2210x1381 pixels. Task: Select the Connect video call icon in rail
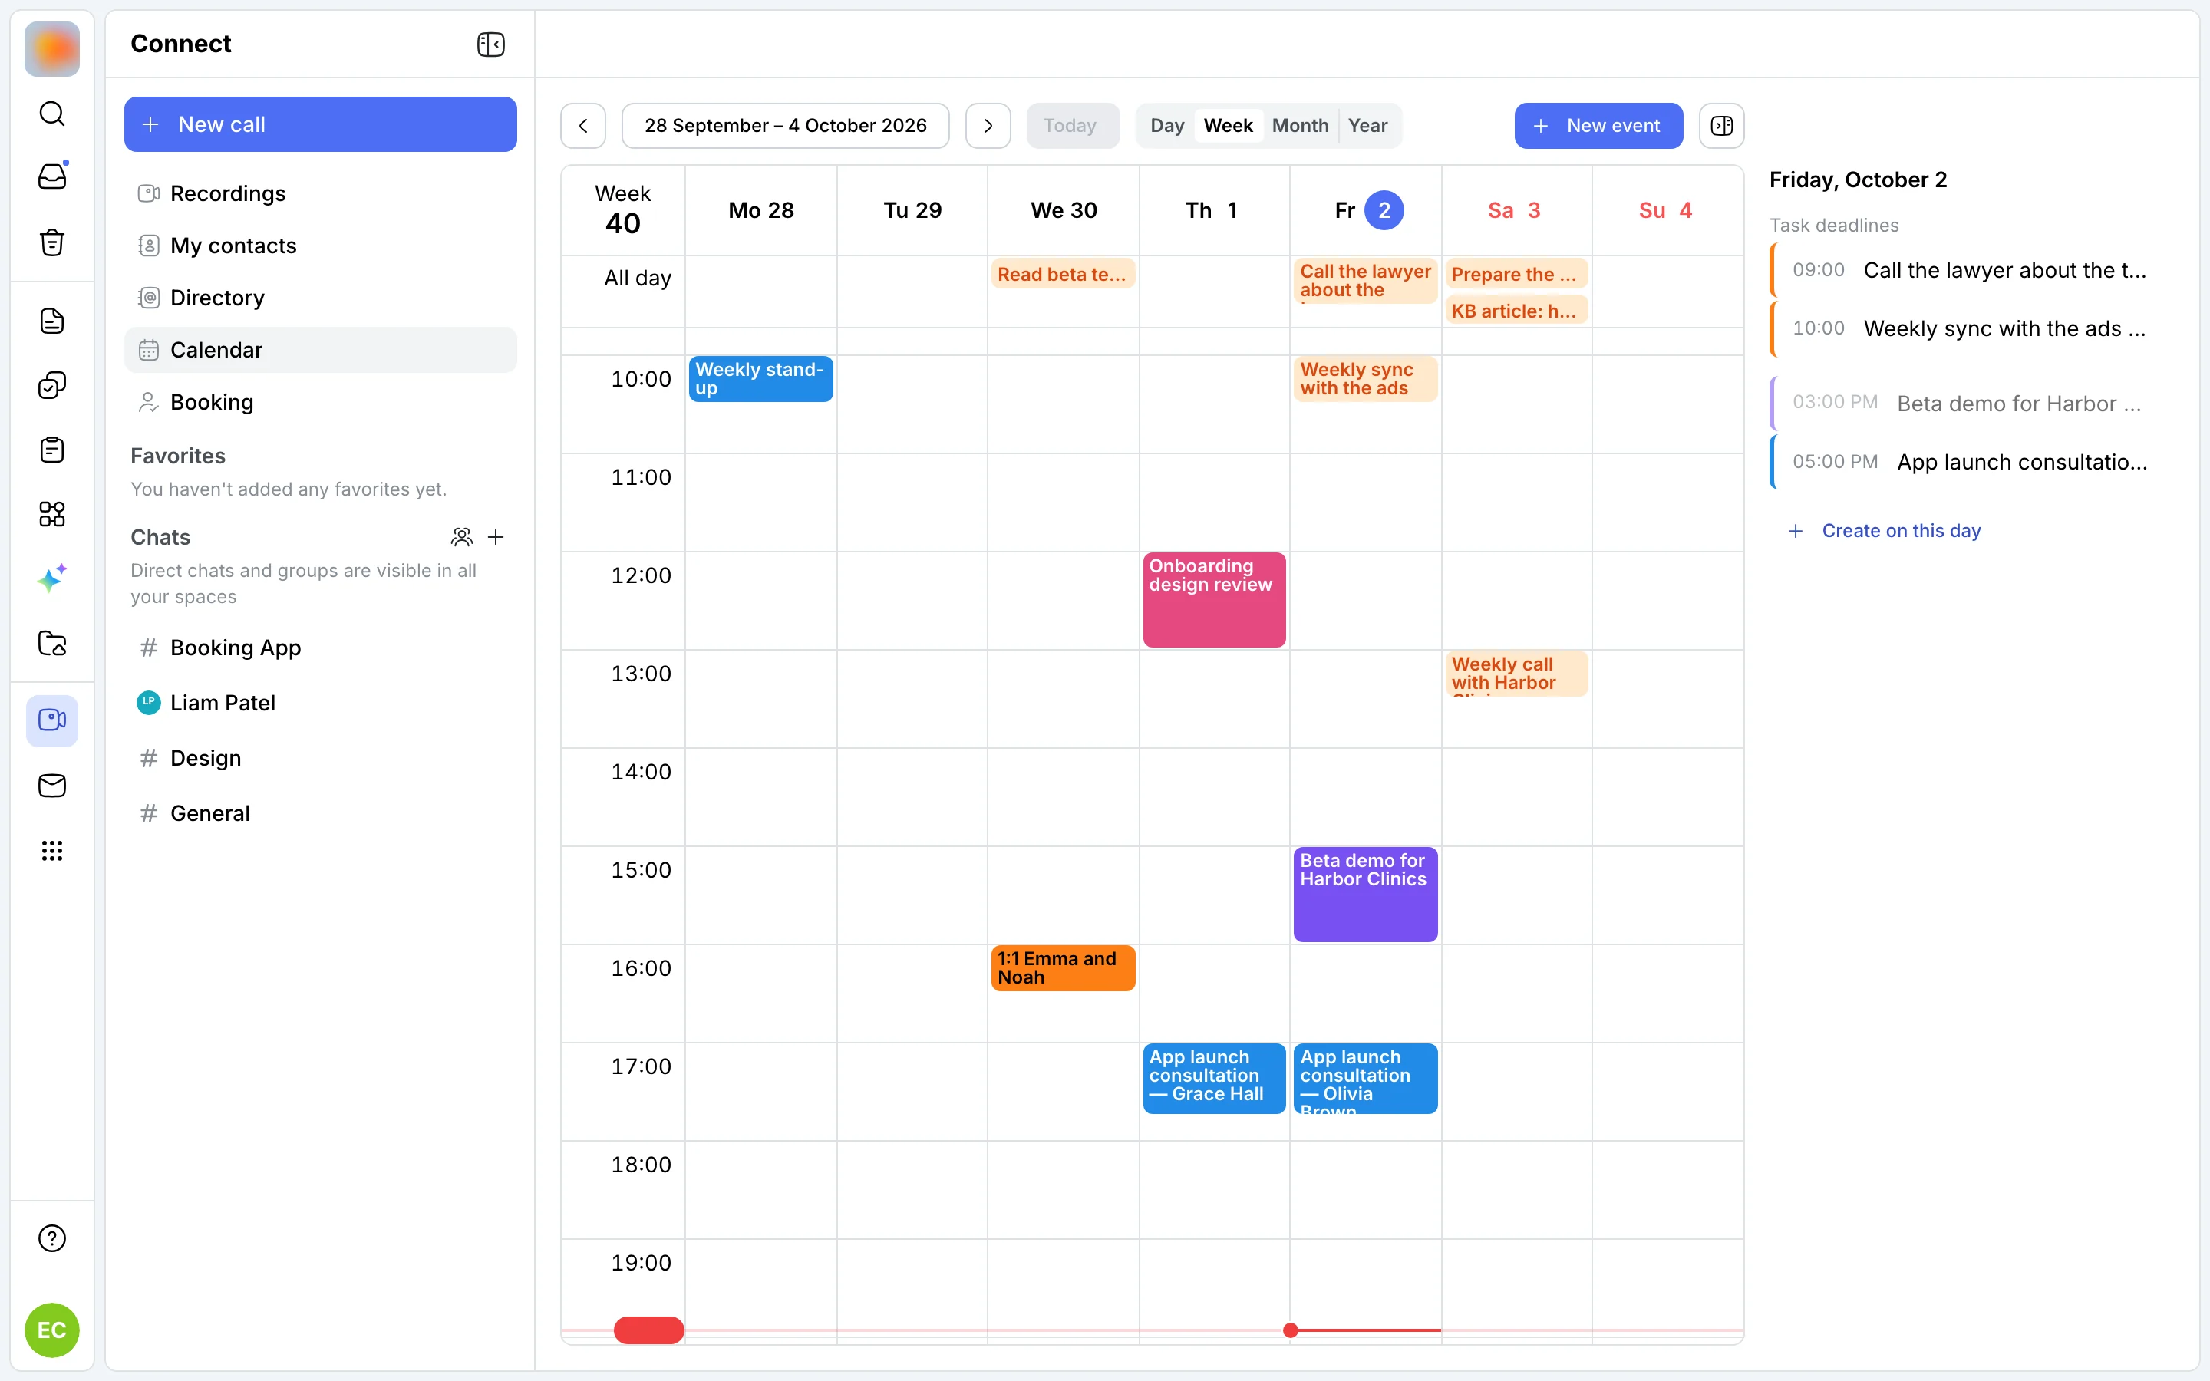52,720
